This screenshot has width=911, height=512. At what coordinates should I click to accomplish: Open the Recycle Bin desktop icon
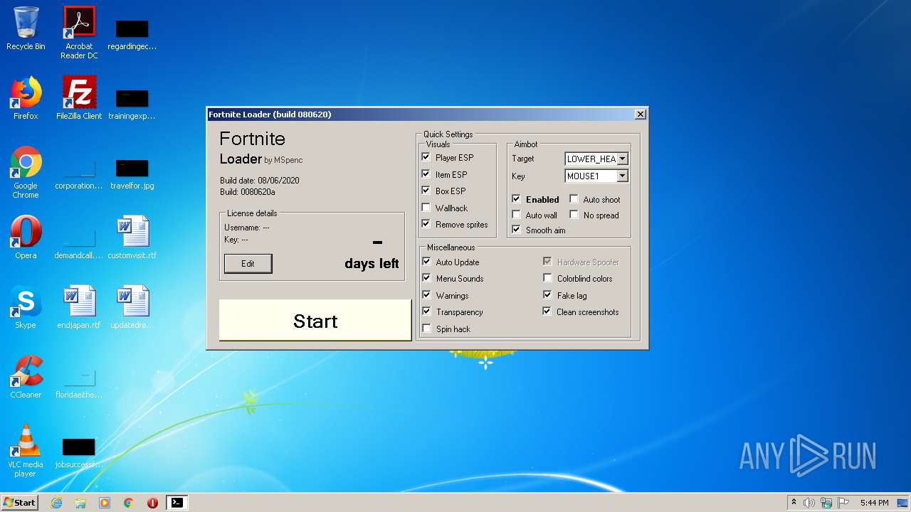click(26, 28)
